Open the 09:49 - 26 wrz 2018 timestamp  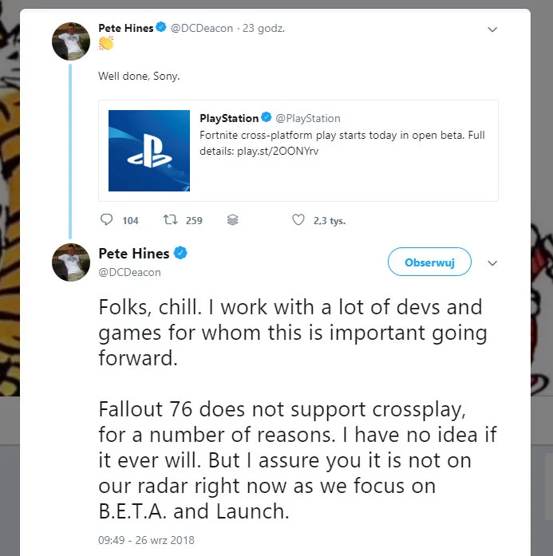[146, 540]
